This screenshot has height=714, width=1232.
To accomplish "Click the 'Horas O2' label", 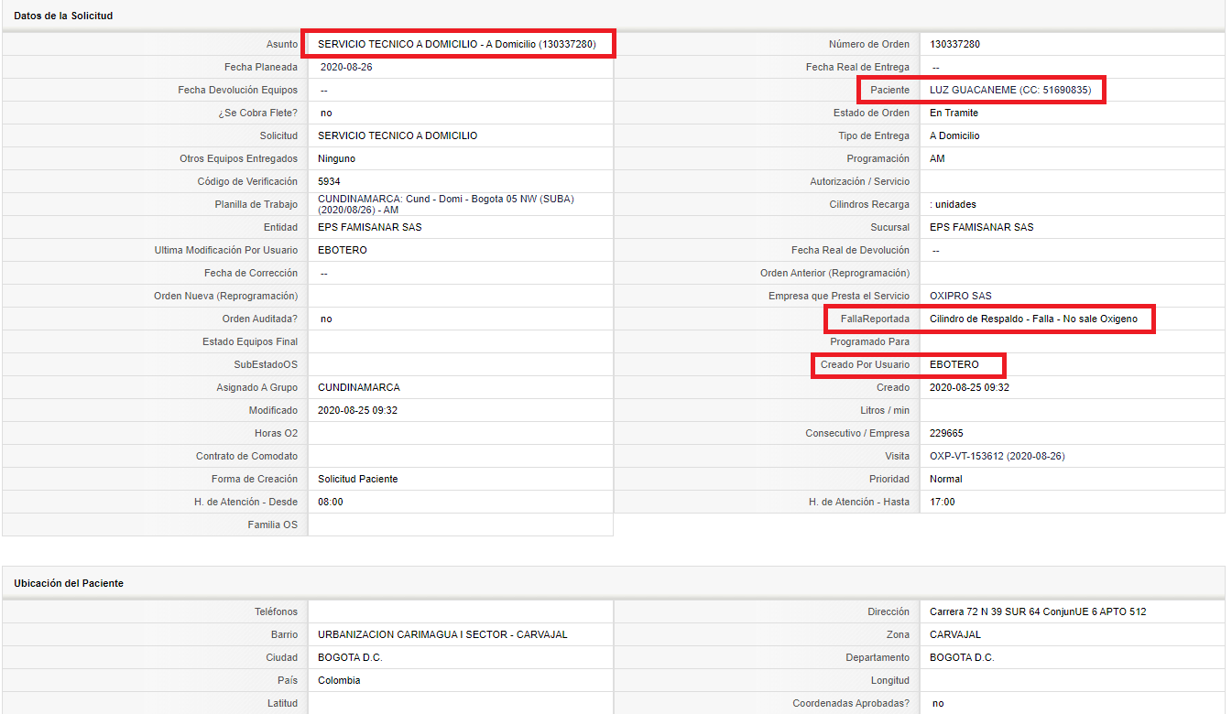I will 277,433.
